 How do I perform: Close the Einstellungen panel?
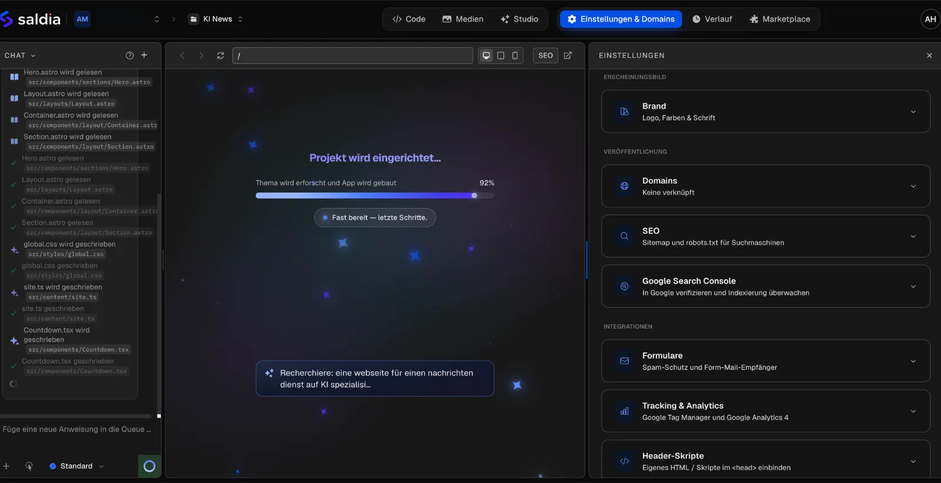pos(929,55)
